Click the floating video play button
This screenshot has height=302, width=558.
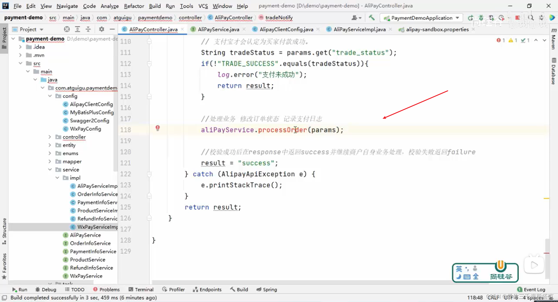[534, 265]
